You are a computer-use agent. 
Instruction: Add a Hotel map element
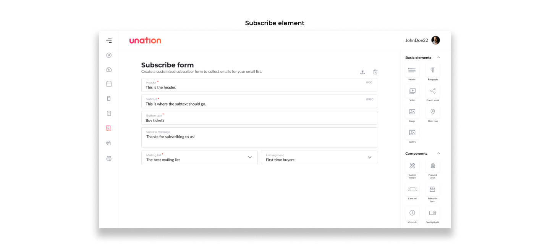[433, 112]
